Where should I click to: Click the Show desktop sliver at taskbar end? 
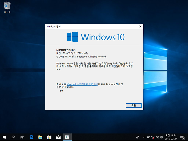pyautogui.click(x=187, y=137)
